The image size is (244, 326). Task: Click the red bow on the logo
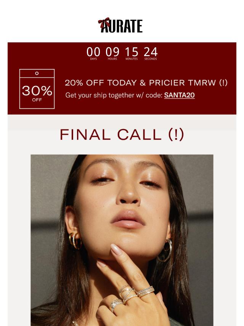(104, 23)
